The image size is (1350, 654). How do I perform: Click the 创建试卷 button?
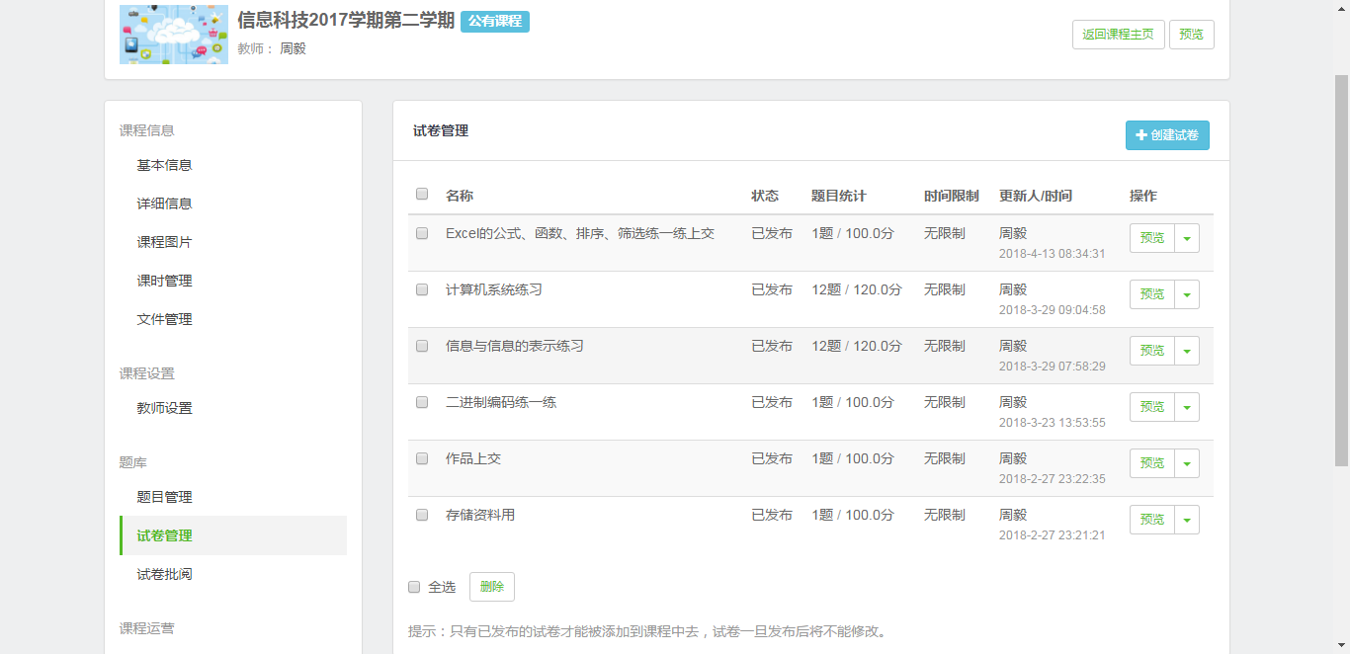tap(1167, 135)
